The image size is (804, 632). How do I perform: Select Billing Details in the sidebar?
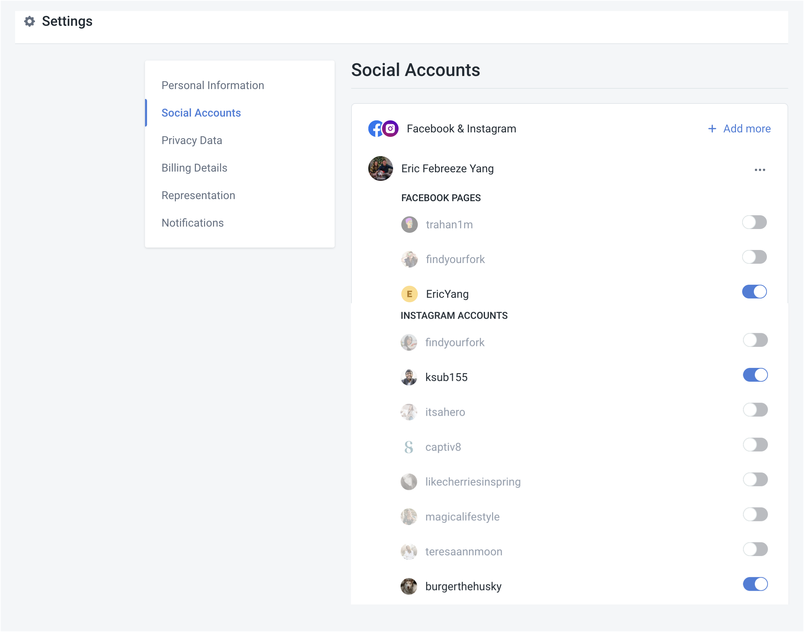[x=194, y=167]
